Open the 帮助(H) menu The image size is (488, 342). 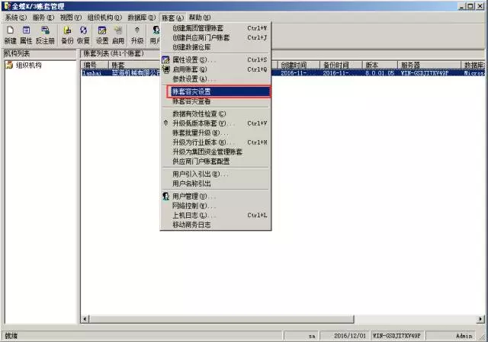click(200, 18)
